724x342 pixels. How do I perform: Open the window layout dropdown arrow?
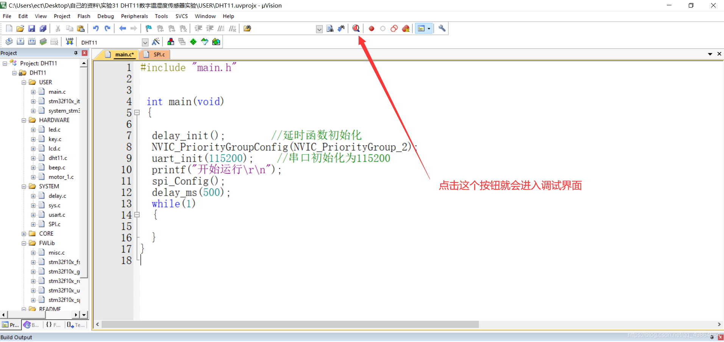click(429, 28)
